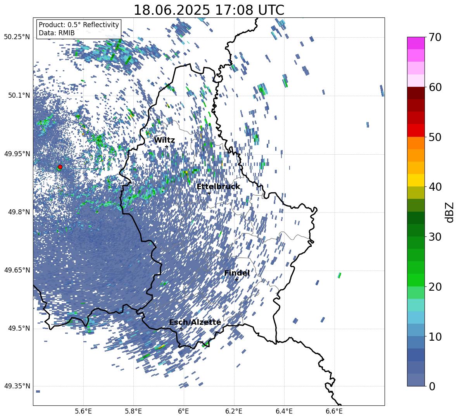Image resolution: width=459 pixels, height=419 pixels.
Task: Click the colorbar tick label 30
Action: [x=435, y=237]
